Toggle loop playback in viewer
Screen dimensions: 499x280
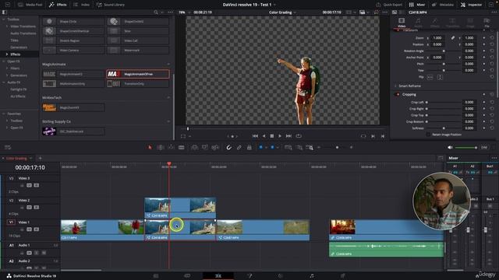[x=299, y=136]
